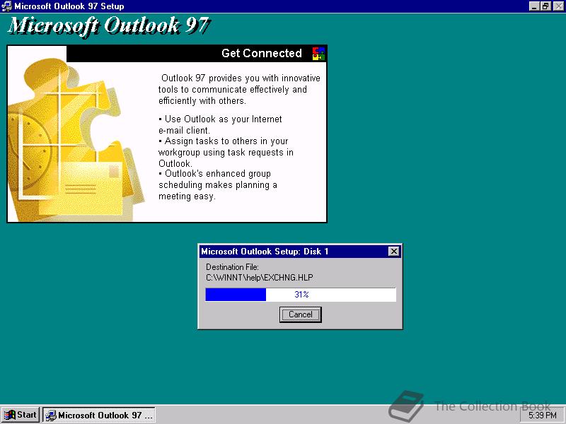
Task: Click the setup icon in the title bar
Action: [x=6, y=6]
